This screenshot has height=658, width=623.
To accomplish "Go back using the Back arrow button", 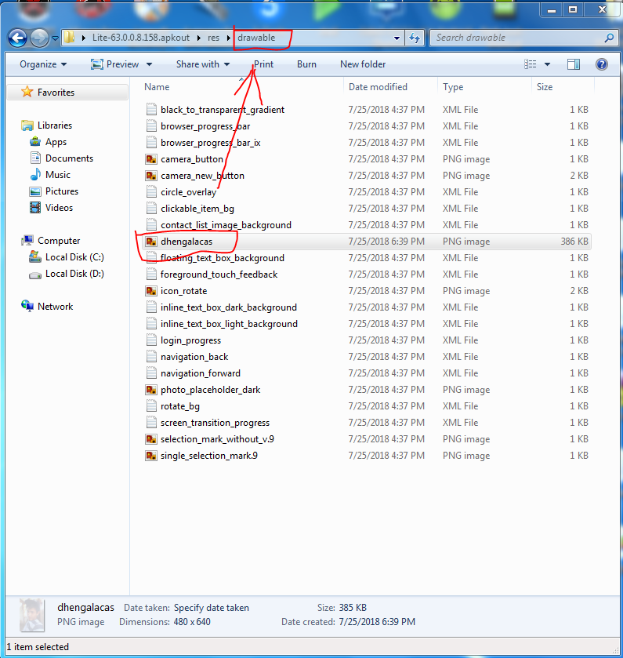I will 17,38.
